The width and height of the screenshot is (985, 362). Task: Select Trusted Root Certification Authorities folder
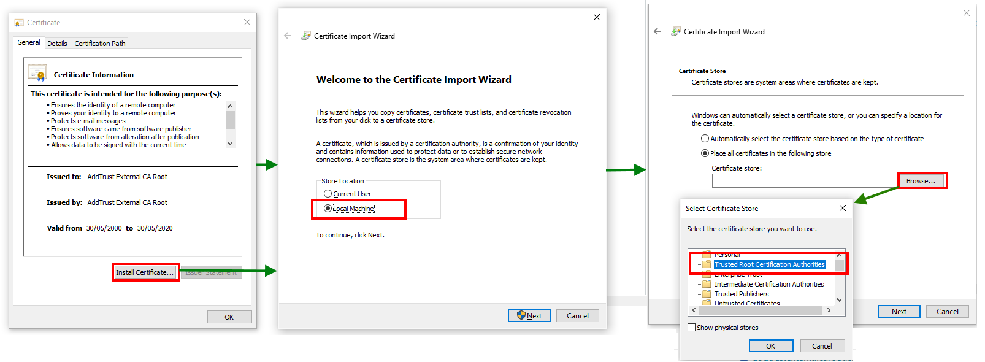coord(769,264)
